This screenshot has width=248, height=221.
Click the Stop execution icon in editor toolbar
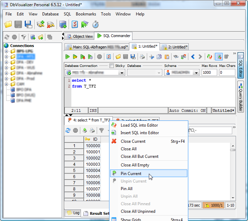pyautogui.click(x=99, y=57)
